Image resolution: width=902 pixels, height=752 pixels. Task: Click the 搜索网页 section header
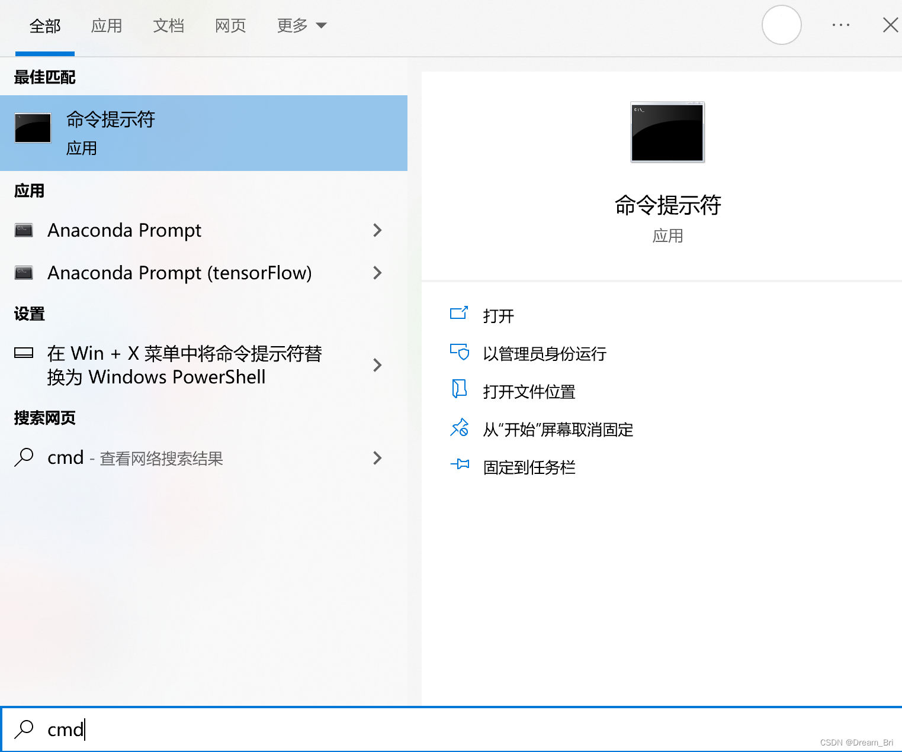coord(45,418)
